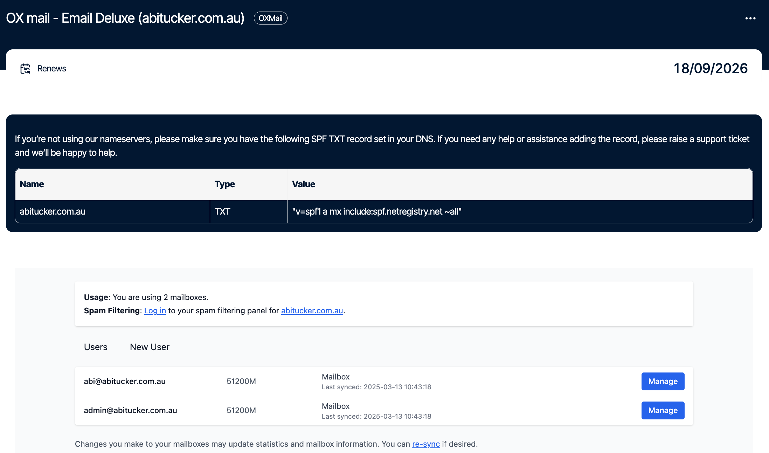Image resolution: width=769 pixels, height=453 pixels.
Task: Select the abi@abitucker.com.au email address
Action: coord(125,381)
